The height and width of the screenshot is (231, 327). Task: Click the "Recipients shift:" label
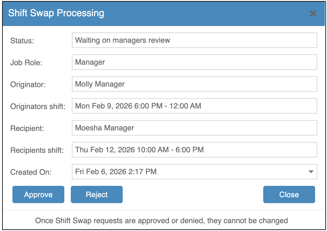37,150
